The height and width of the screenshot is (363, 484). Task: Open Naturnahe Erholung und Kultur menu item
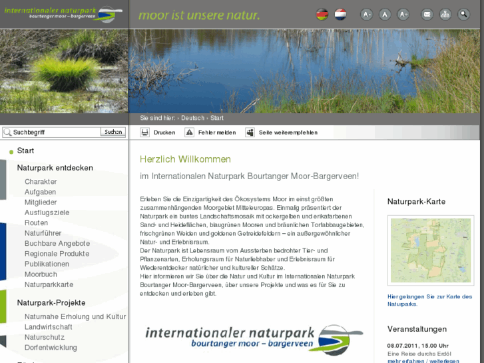[75, 316]
